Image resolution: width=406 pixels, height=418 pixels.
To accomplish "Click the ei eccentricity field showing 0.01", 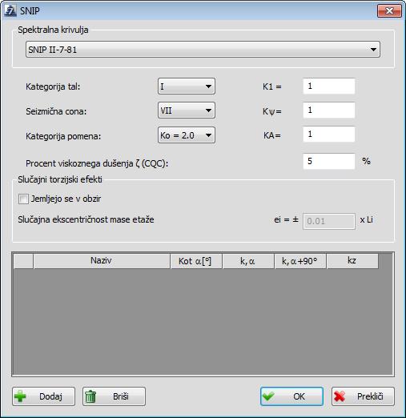I will (x=329, y=221).
